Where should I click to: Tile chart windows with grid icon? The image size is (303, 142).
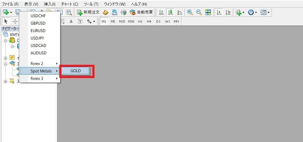(x=208, y=12)
